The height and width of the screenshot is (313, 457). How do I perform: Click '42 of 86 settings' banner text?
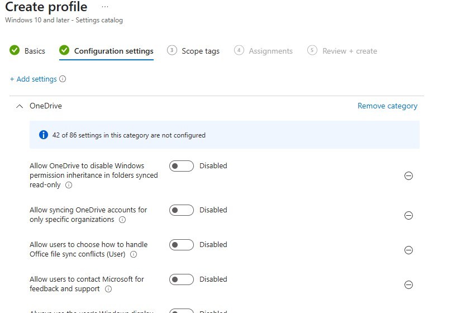tap(129, 135)
